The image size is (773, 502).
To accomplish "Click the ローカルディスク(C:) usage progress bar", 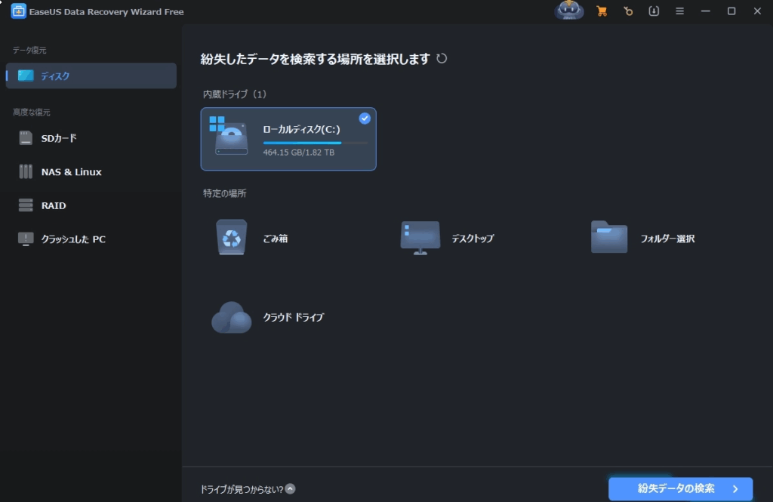I will click(316, 143).
